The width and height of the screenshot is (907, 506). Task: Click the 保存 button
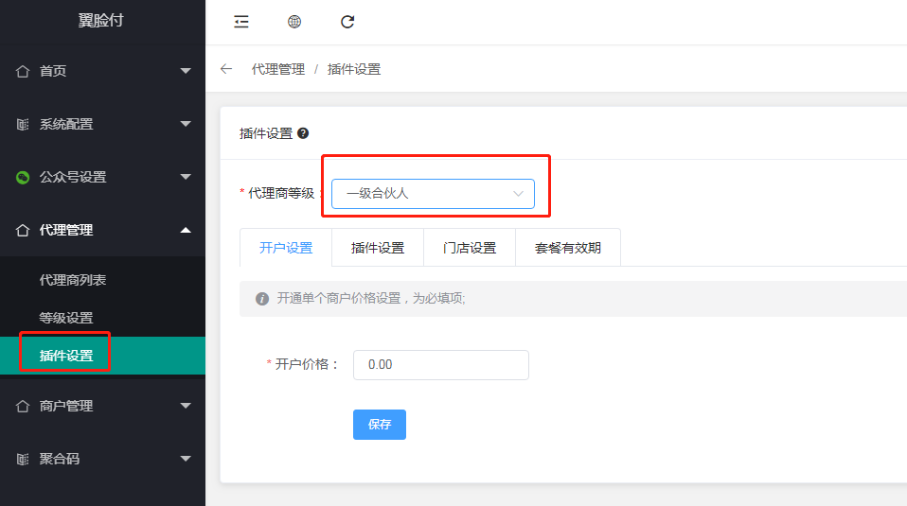380,425
